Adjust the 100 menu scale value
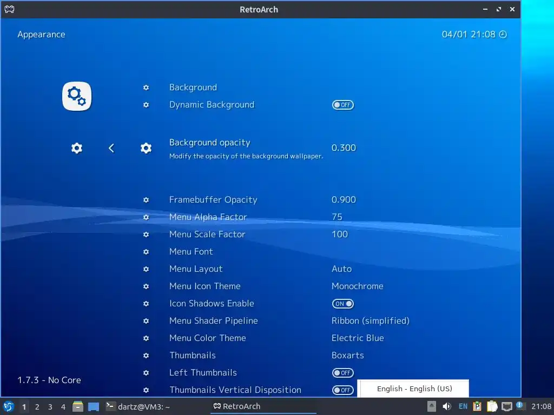This screenshot has height=415, width=554. (x=340, y=235)
